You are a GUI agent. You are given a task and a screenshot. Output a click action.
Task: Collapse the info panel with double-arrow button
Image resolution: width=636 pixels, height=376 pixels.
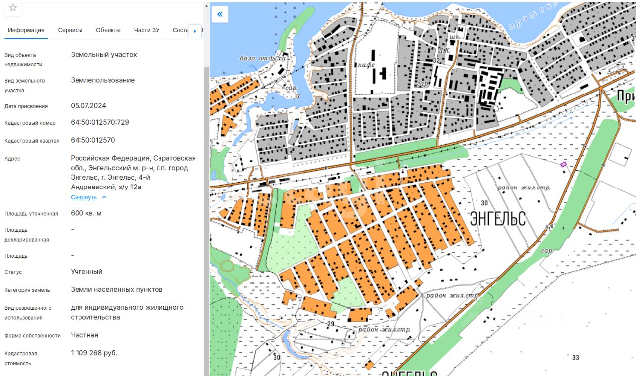click(220, 14)
